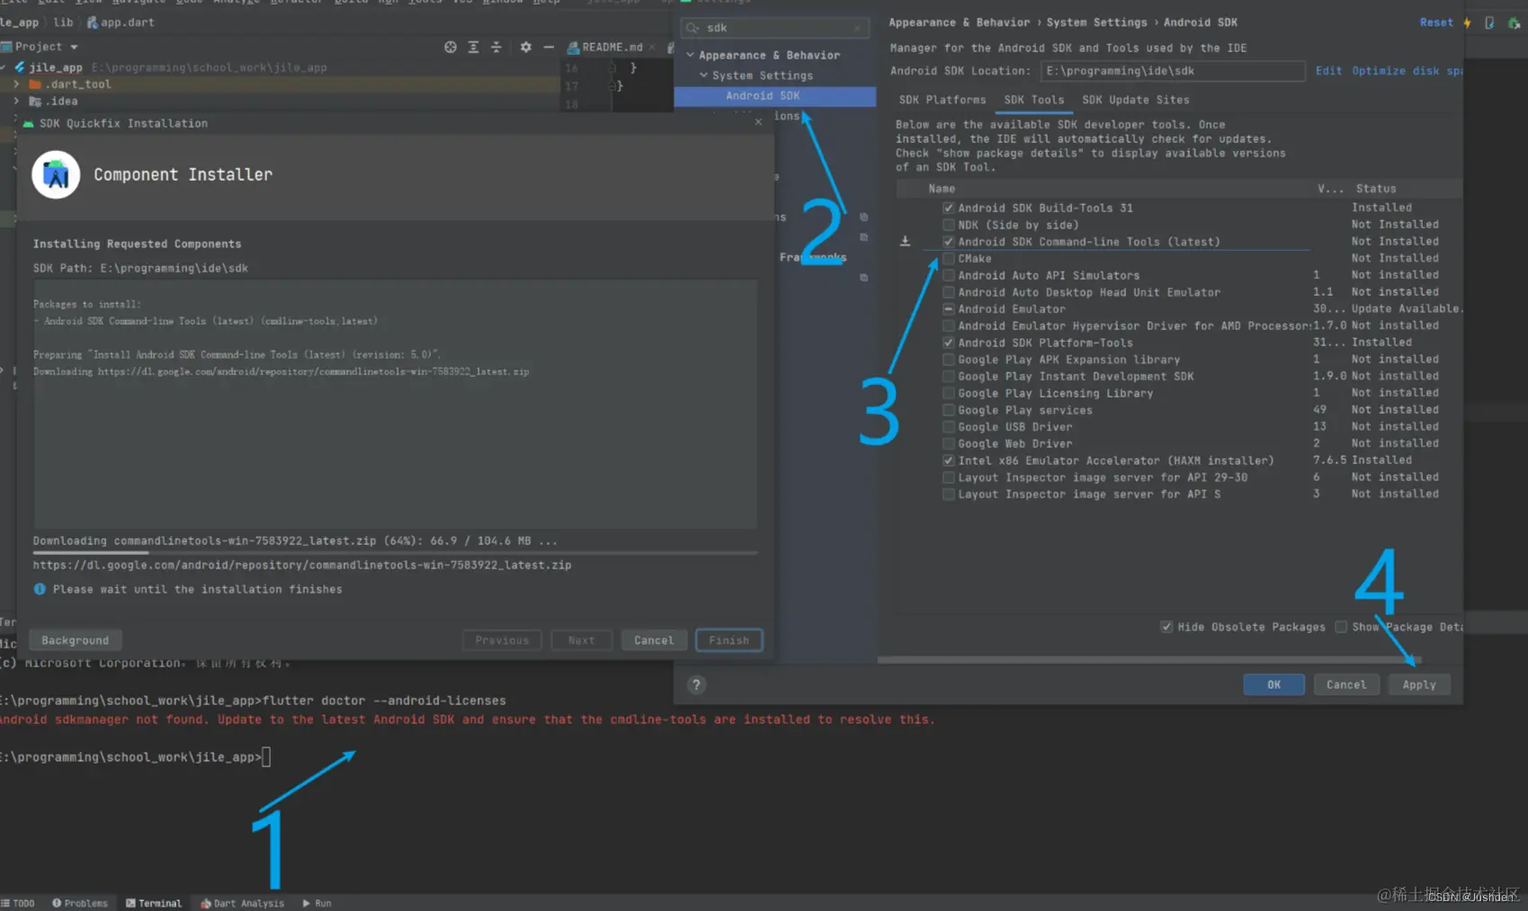
Task: Switch to the SDK Platforms tab
Action: 943,100
